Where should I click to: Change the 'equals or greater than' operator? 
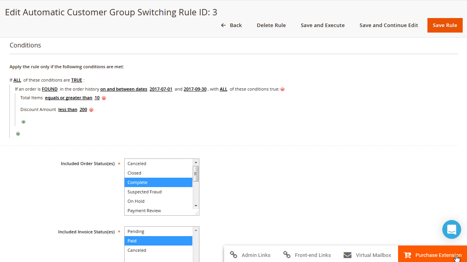(69, 98)
